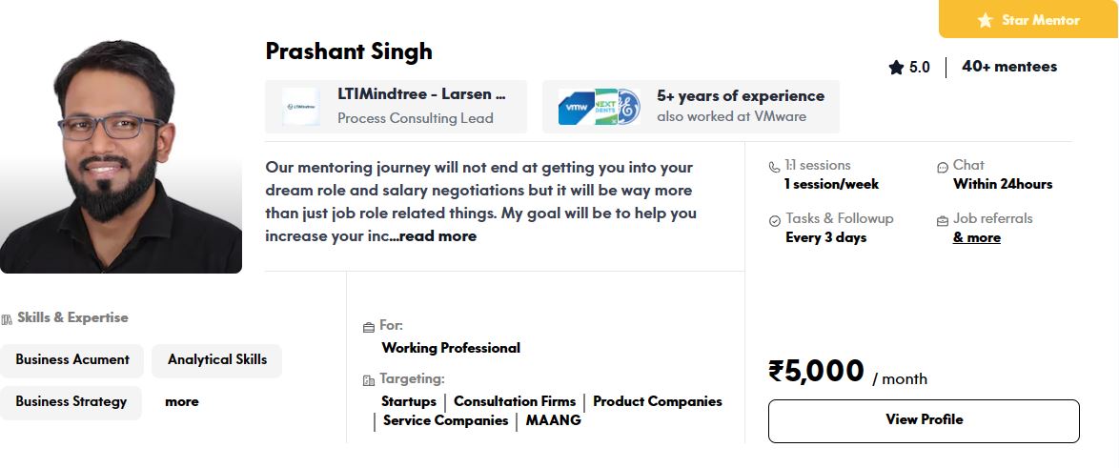Viewport: 1119px width, 468px height.
Task: Click Prashant Singh's profile photo
Action: 121,155
